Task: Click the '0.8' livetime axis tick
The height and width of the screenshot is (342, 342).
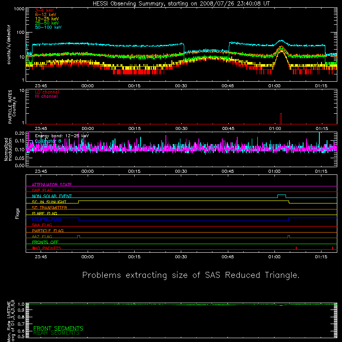Action: click(21, 317)
